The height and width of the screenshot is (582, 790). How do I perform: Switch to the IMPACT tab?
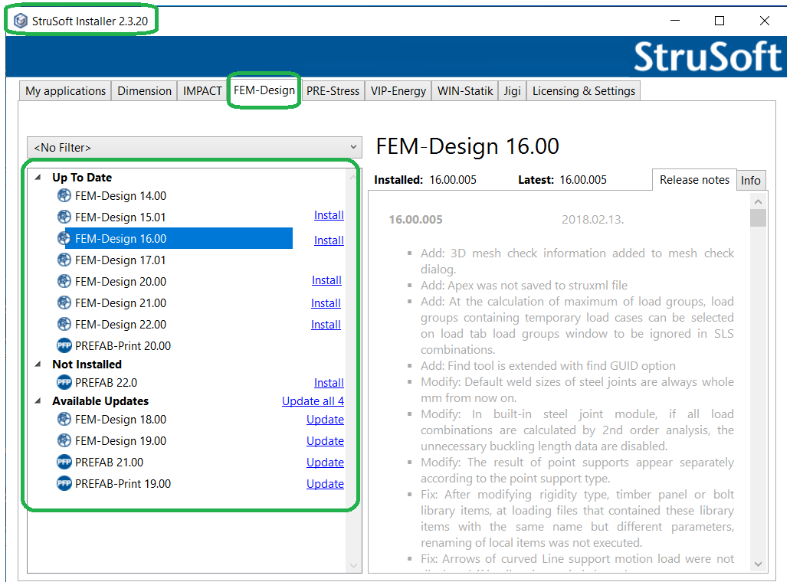click(x=202, y=91)
